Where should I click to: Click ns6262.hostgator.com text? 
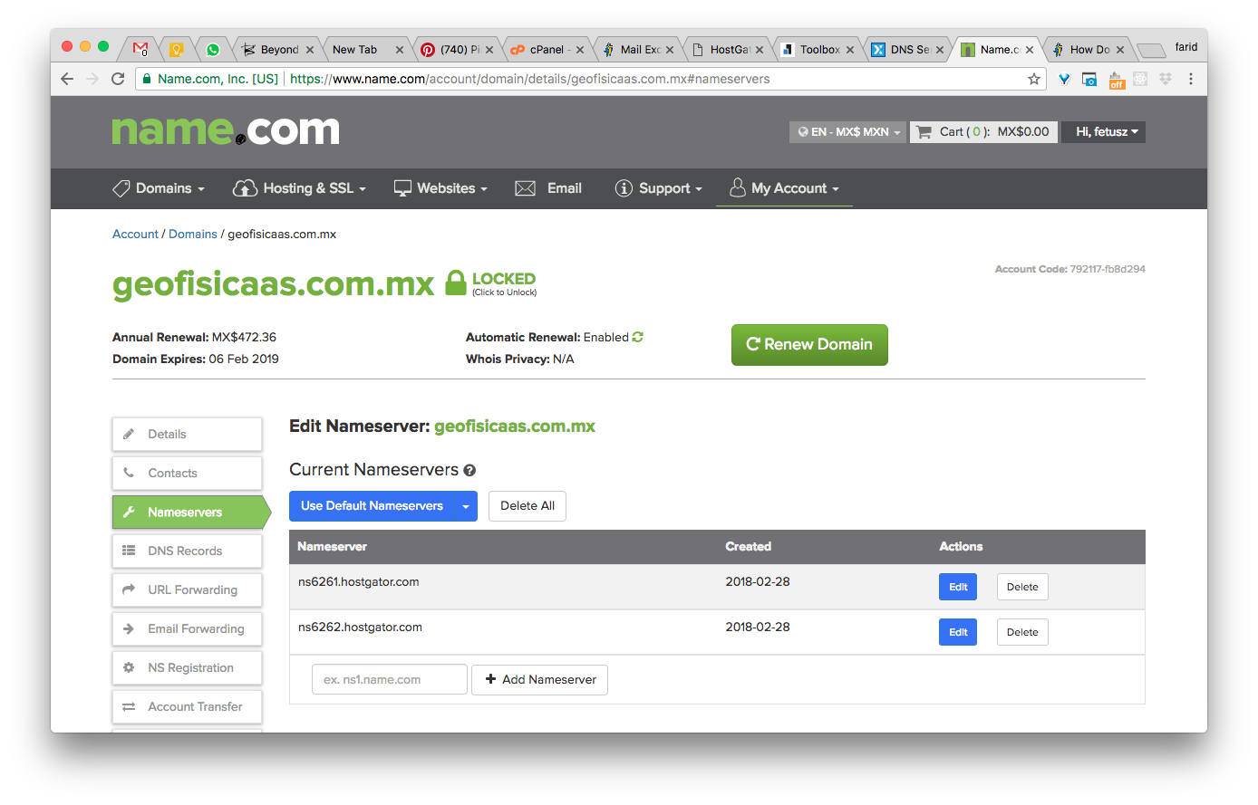[x=360, y=628]
